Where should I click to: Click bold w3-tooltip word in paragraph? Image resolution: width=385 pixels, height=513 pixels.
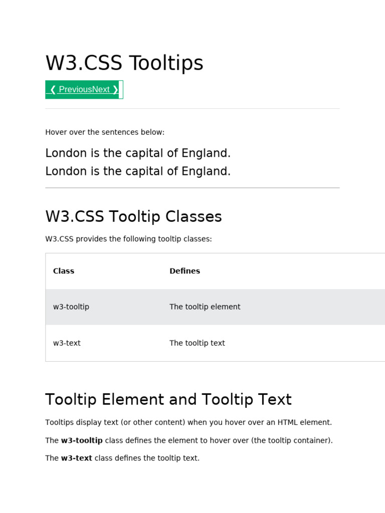point(82,440)
